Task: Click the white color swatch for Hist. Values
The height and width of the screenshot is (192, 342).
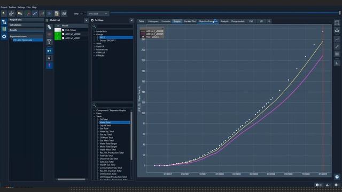Action: (x=58, y=30)
